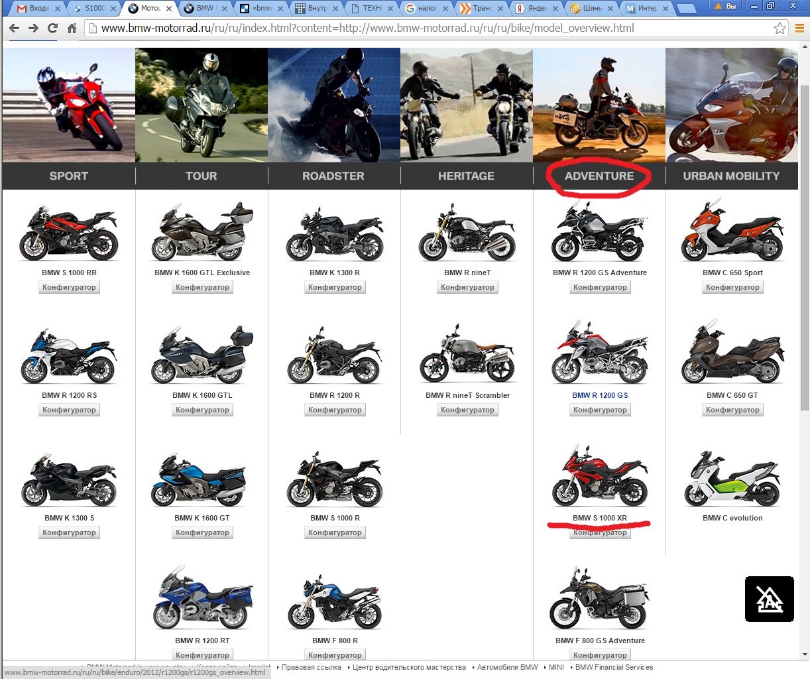810x679 pixels.
Task: Click the browser forward arrow
Action: click(x=33, y=29)
